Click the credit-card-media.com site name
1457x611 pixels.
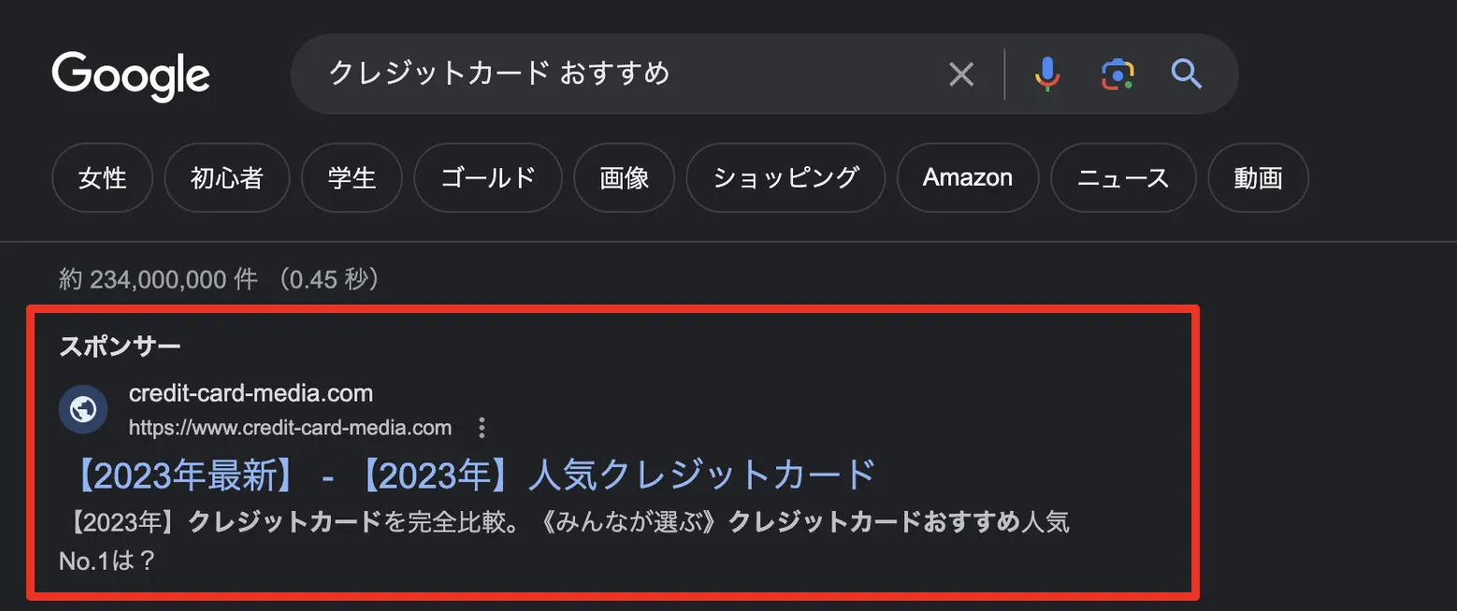coord(251,393)
